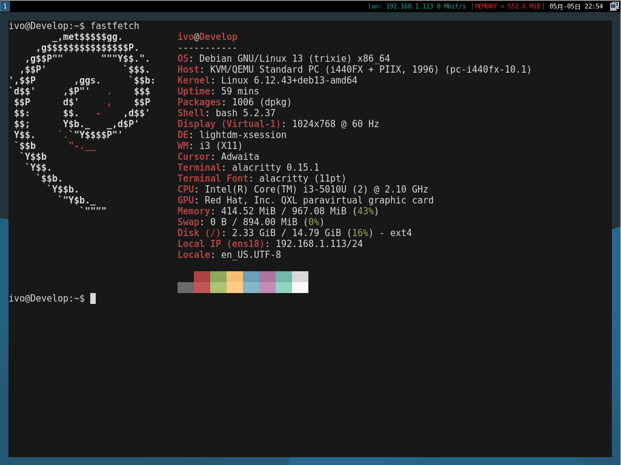Click the lan 192.168.1.113 status block
This screenshot has width=621, height=465.
coord(417,6)
